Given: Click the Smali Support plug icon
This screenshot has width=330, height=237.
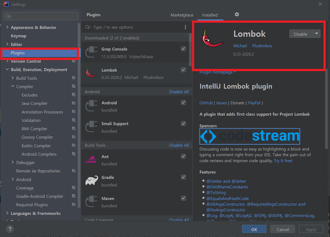Looking at the screenshot, I should pos(91,127).
